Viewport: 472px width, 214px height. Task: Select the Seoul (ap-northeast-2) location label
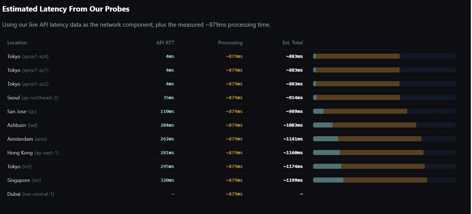point(33,98)
